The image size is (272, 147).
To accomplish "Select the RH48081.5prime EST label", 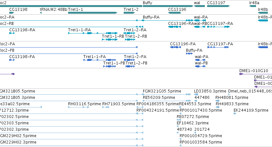I will coord(232,98).
